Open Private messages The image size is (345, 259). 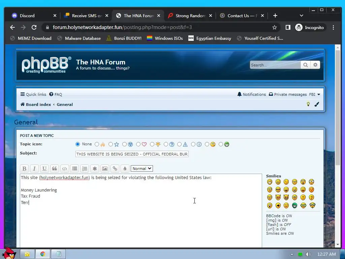pos(288,94)
